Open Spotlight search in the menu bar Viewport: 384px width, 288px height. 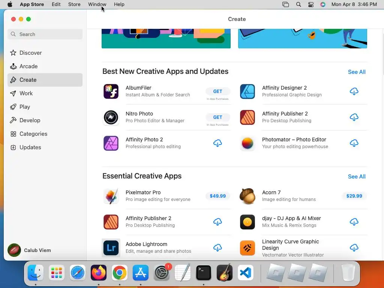(x=298, y=4)
